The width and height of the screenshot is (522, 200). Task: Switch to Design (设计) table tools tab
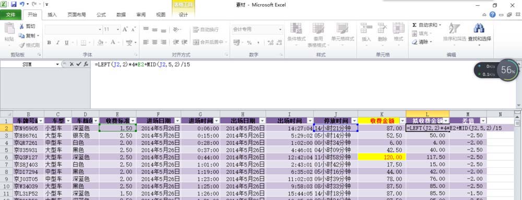(x=183, y=15)
